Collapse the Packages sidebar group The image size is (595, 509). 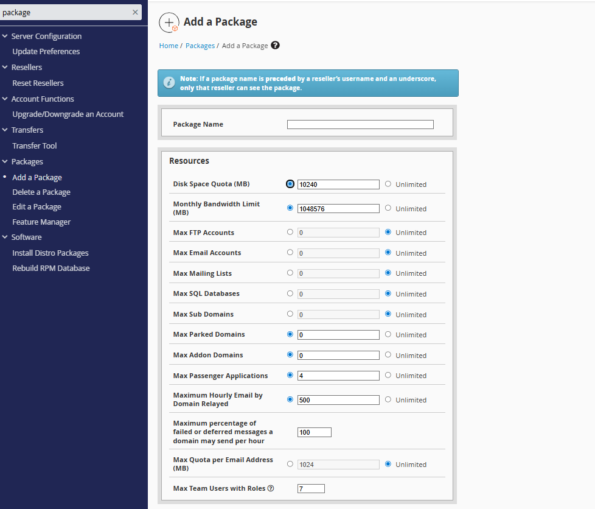pyautogui.click(x=5, y=162)
